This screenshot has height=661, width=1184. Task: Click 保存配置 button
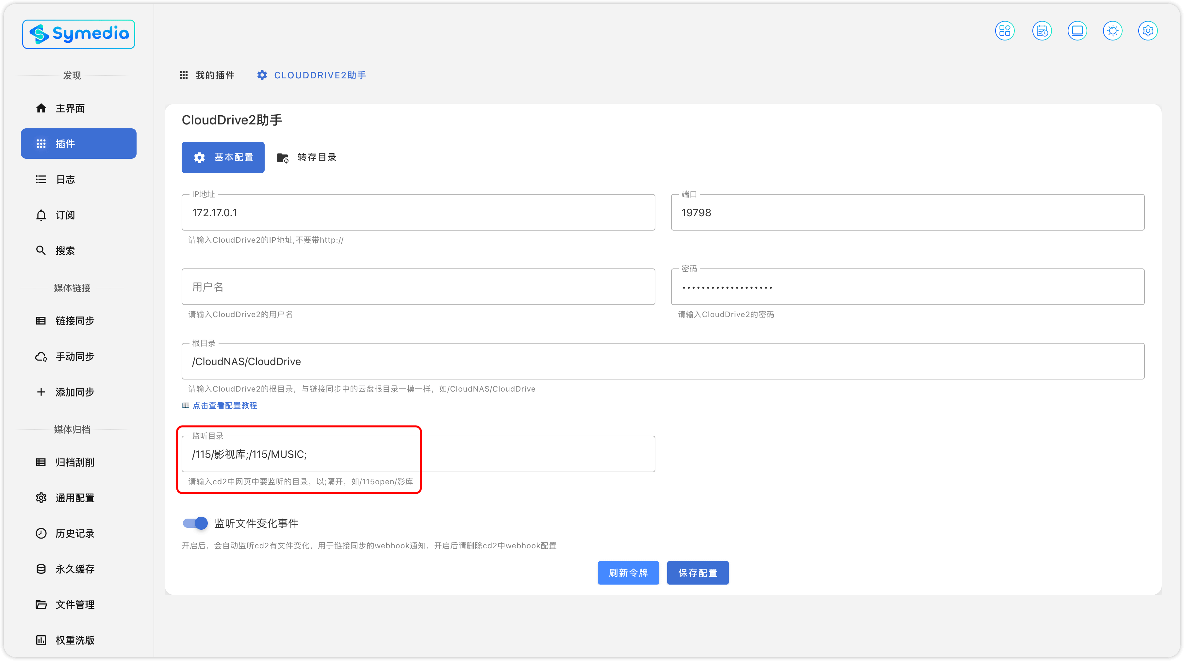(697, 573)
